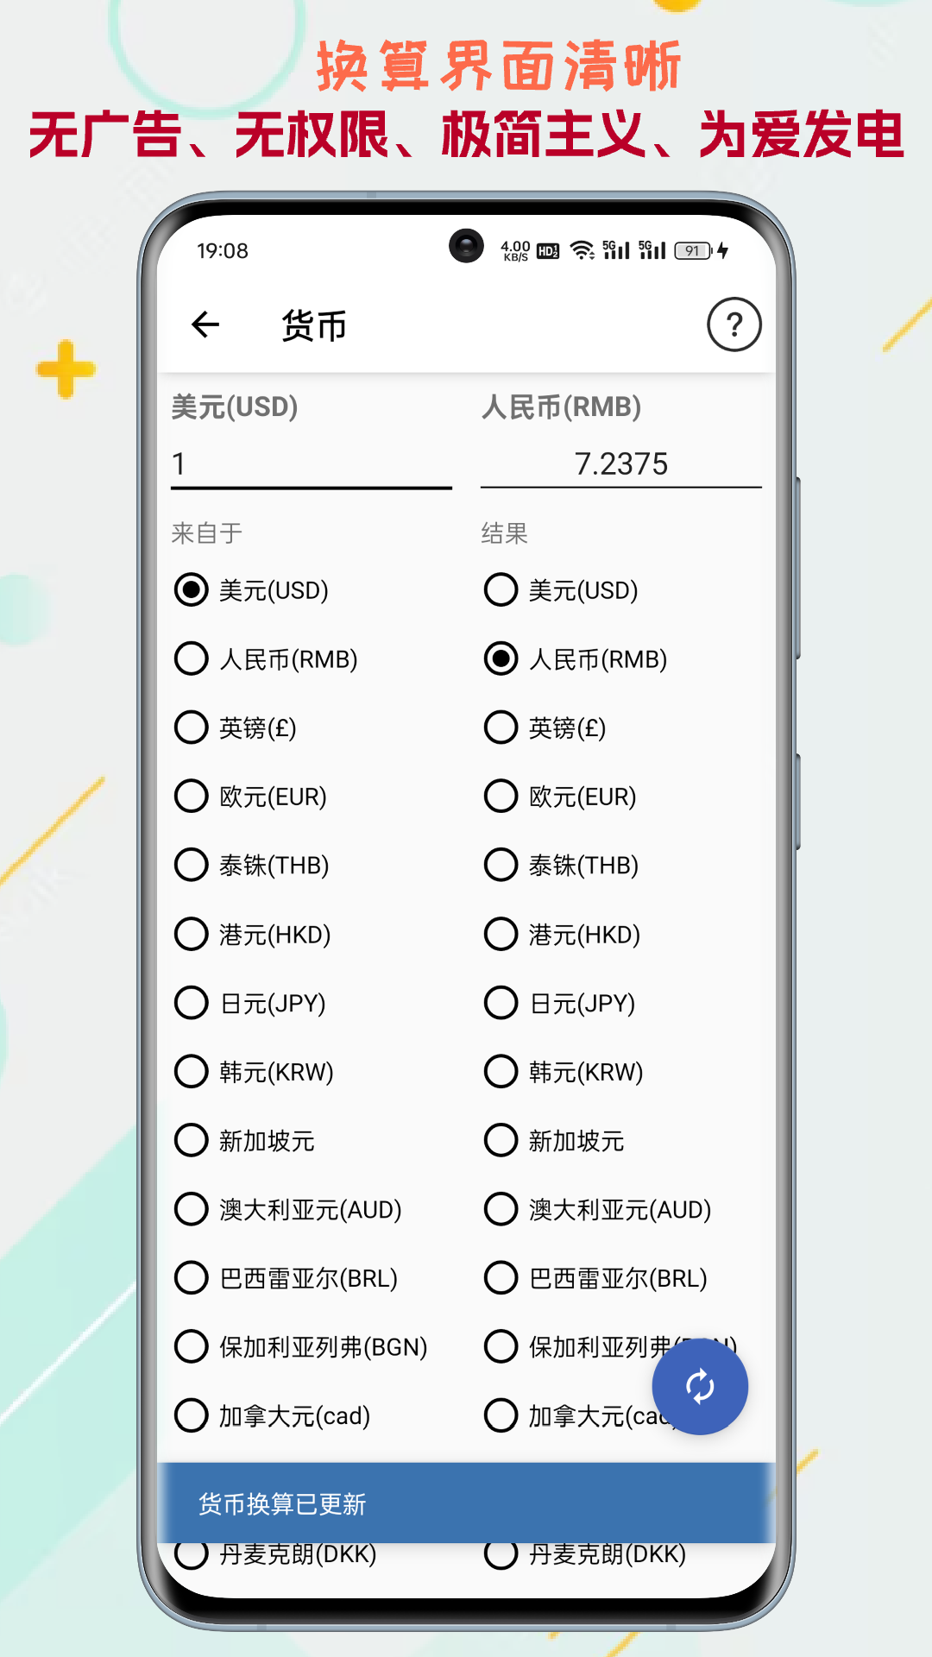The image size is (932, 1657).
Task: Tap the blue swap currencies floating button
Action: 699,1385
